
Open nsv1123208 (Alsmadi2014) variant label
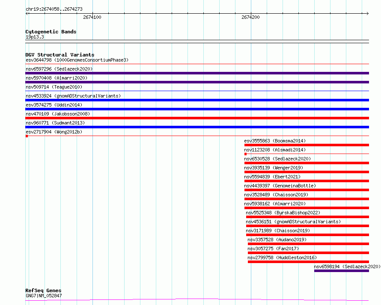(x=275, y=150)
